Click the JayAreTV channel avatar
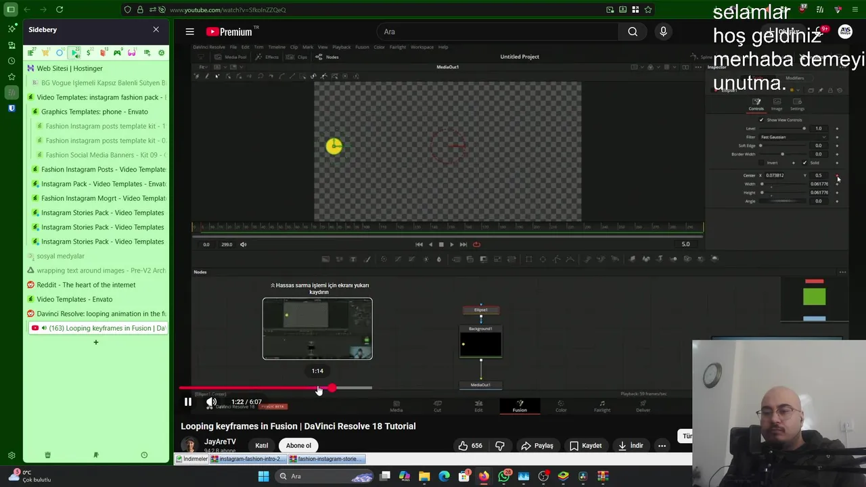The height and width of the screenshot is (487, 866). [x=190, y=445]
